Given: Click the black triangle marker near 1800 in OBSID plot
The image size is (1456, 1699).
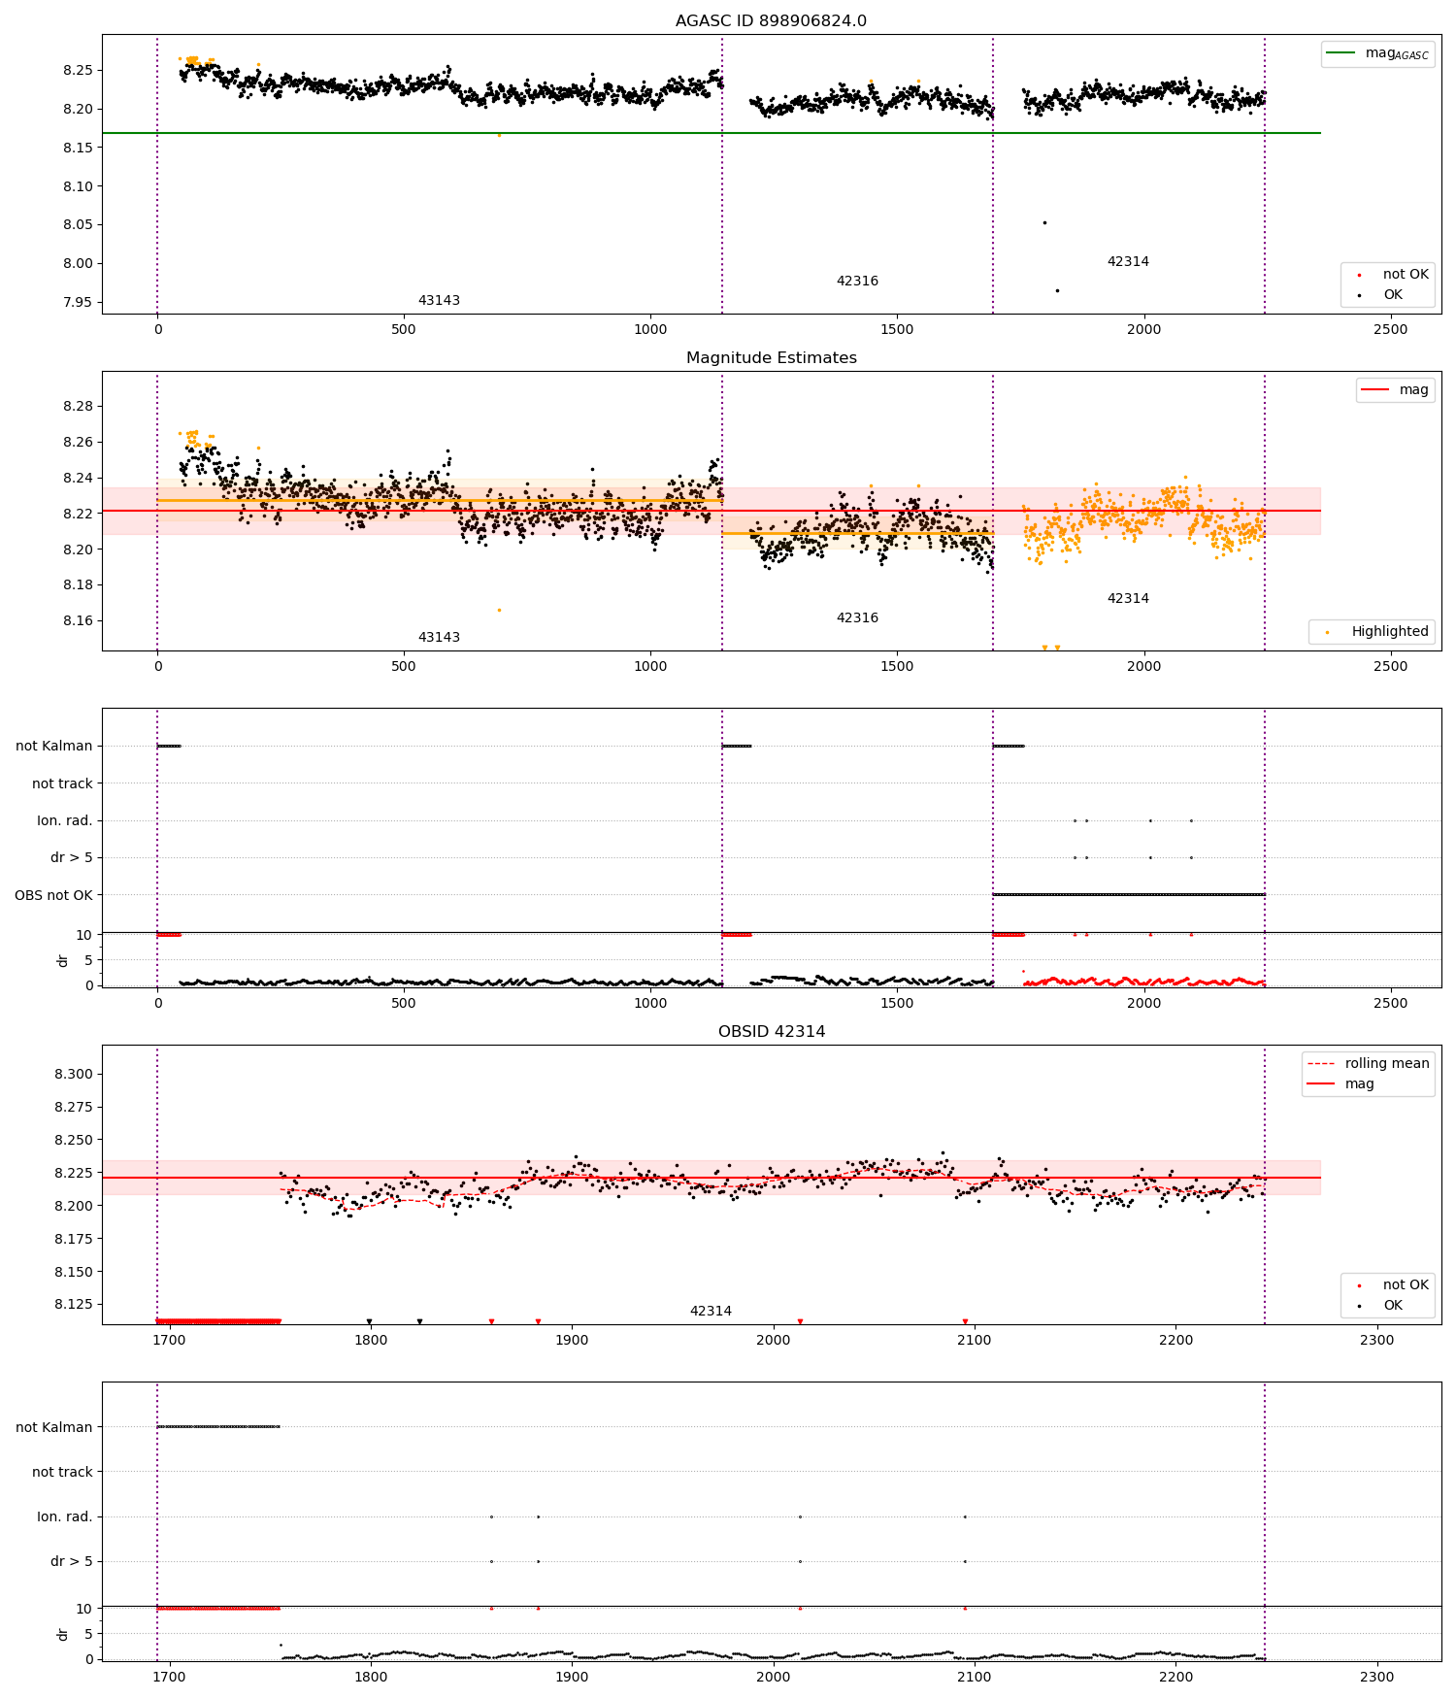Looking at the screenshot, I should tap(369, 1321).
